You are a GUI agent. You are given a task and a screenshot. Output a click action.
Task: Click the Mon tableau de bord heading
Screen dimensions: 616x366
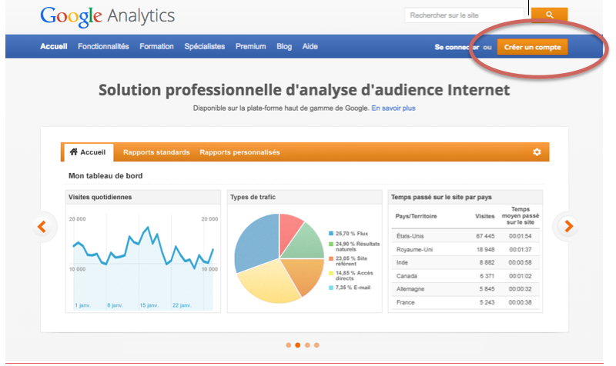(x=105, y=176)
